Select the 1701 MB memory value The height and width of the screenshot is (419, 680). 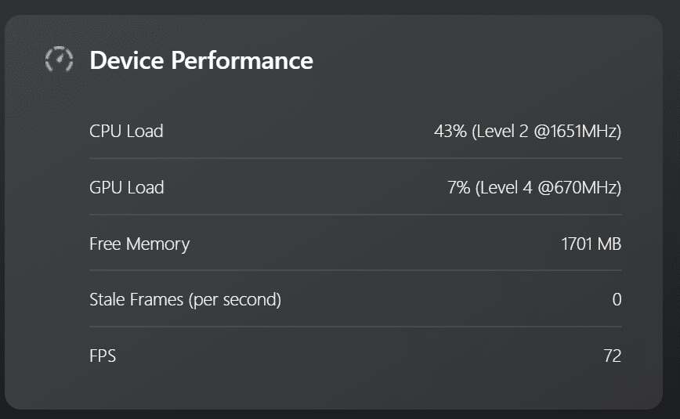[x=591, y=244]
